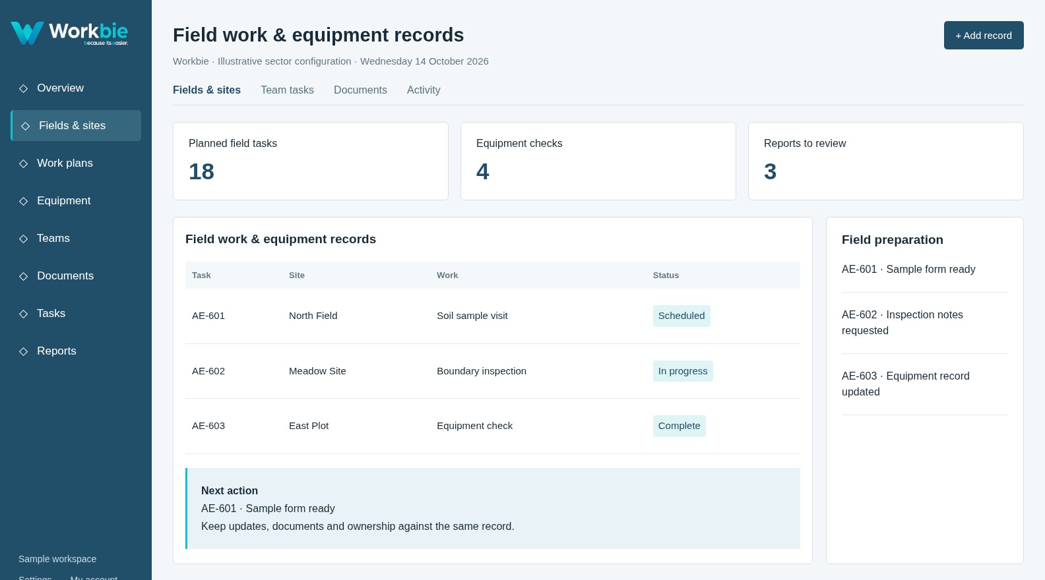Click the Scheduled status badge

(681, 316)
